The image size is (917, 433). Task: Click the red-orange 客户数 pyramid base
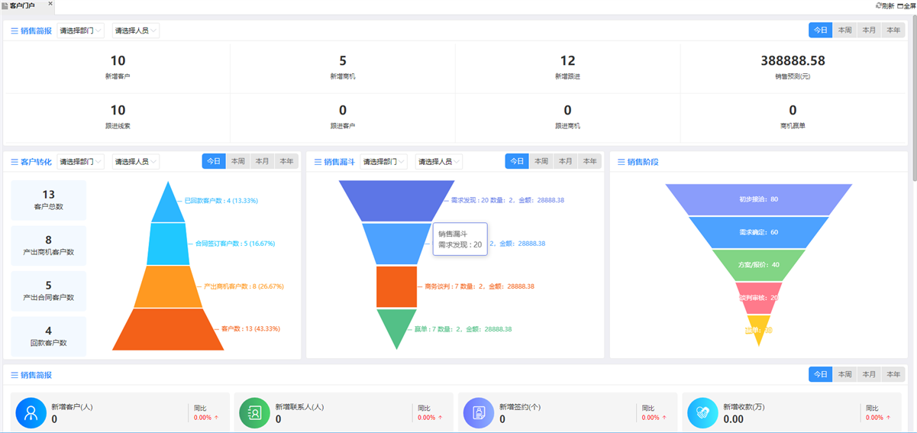click(x=168, y=329)
